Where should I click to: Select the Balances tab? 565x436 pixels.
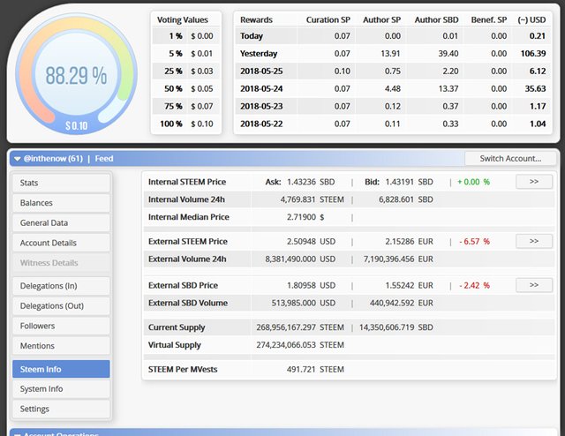point(61,203)
